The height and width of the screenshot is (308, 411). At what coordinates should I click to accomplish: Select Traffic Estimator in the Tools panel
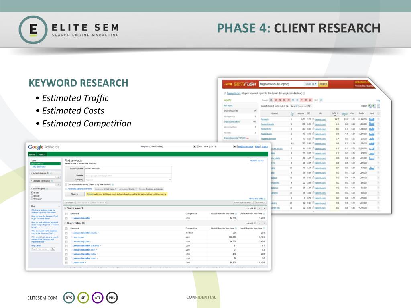click(38, 167)
